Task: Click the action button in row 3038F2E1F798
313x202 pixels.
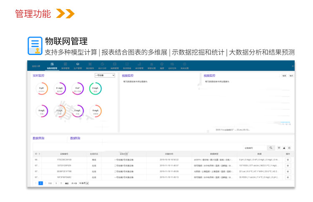Action: (288, 171)
